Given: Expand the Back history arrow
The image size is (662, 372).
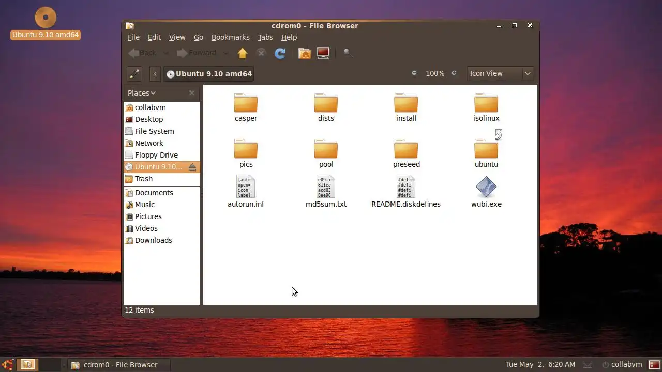Looking at the screenshot, I should tap(165, 53).
